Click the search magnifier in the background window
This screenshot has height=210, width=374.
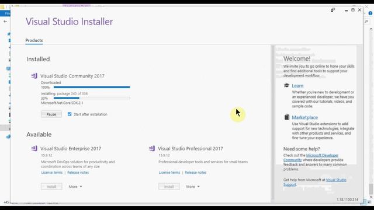366,22
